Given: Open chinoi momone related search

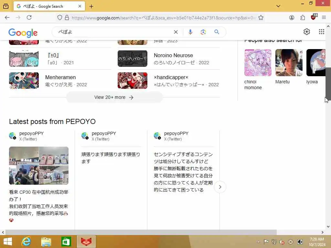Looking at the screenshot, I should click(258, 70).
